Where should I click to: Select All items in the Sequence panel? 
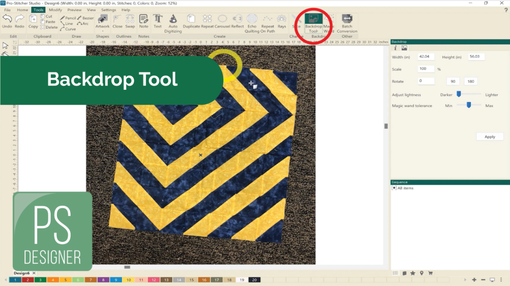406,188
